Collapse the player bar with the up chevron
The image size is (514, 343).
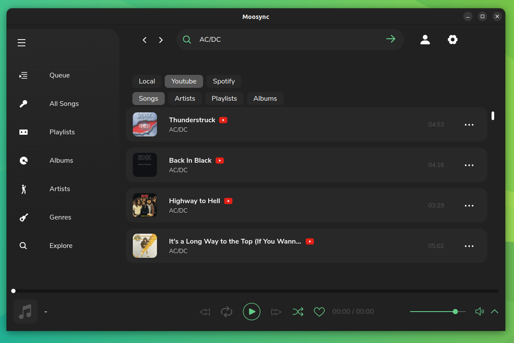click(x=494, y=311)
